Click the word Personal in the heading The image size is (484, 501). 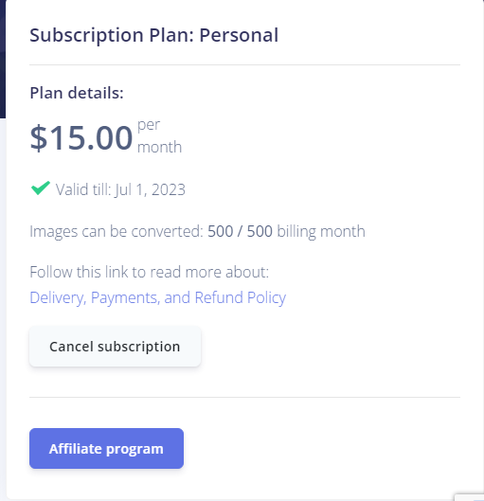tap(239, 35)
